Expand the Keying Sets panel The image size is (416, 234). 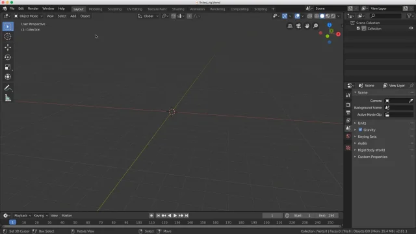367,136
